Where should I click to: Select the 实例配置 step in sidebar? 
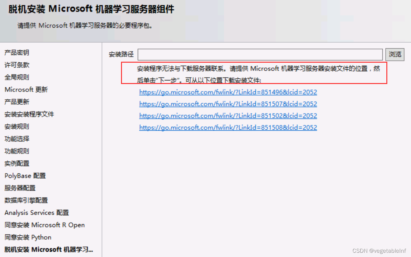coord(17,163)
